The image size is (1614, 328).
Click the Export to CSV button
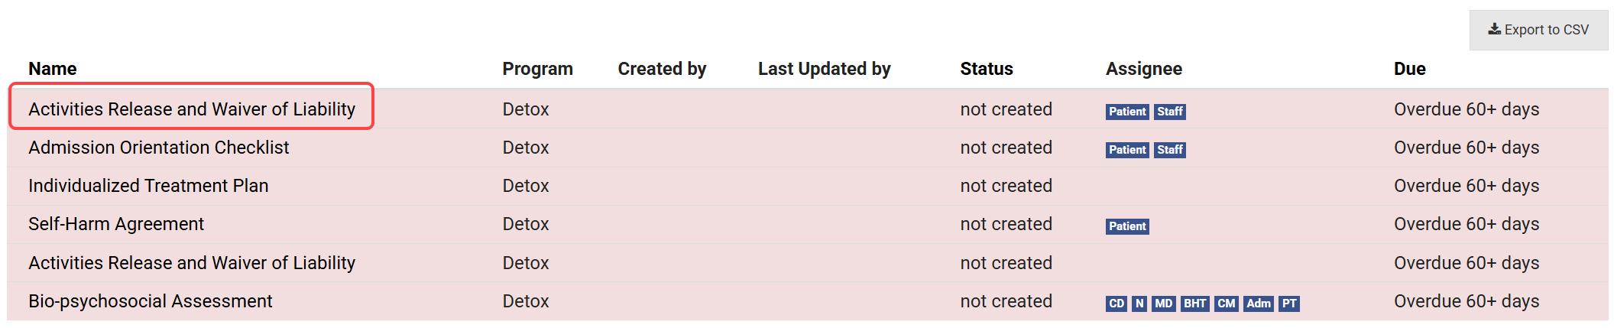click(1538, 30)
